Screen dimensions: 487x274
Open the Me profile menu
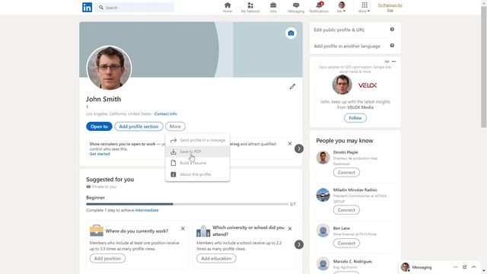tap(342, 8)
